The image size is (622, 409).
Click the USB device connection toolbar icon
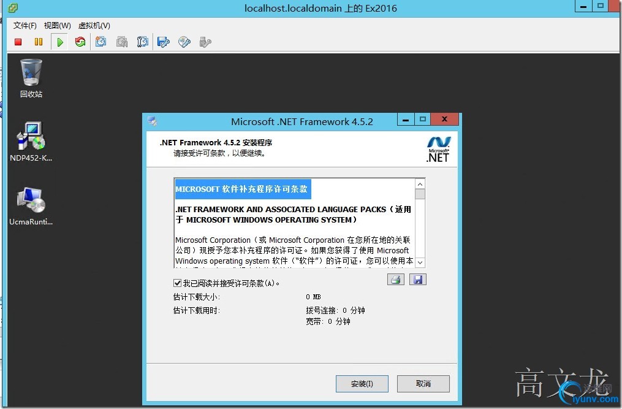(205, 42)
